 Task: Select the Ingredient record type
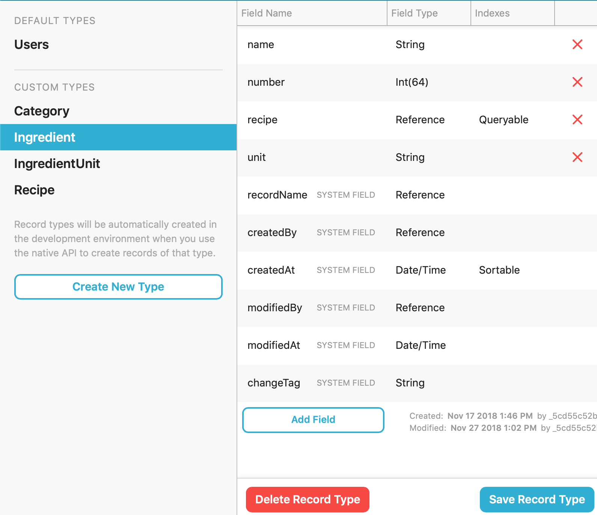tap(45, 137)
